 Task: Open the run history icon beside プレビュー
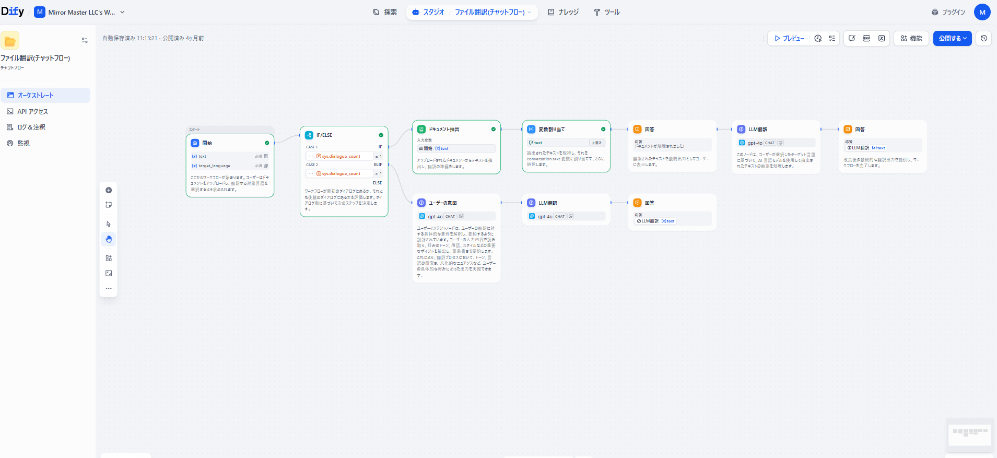click(x=818, y=39)
